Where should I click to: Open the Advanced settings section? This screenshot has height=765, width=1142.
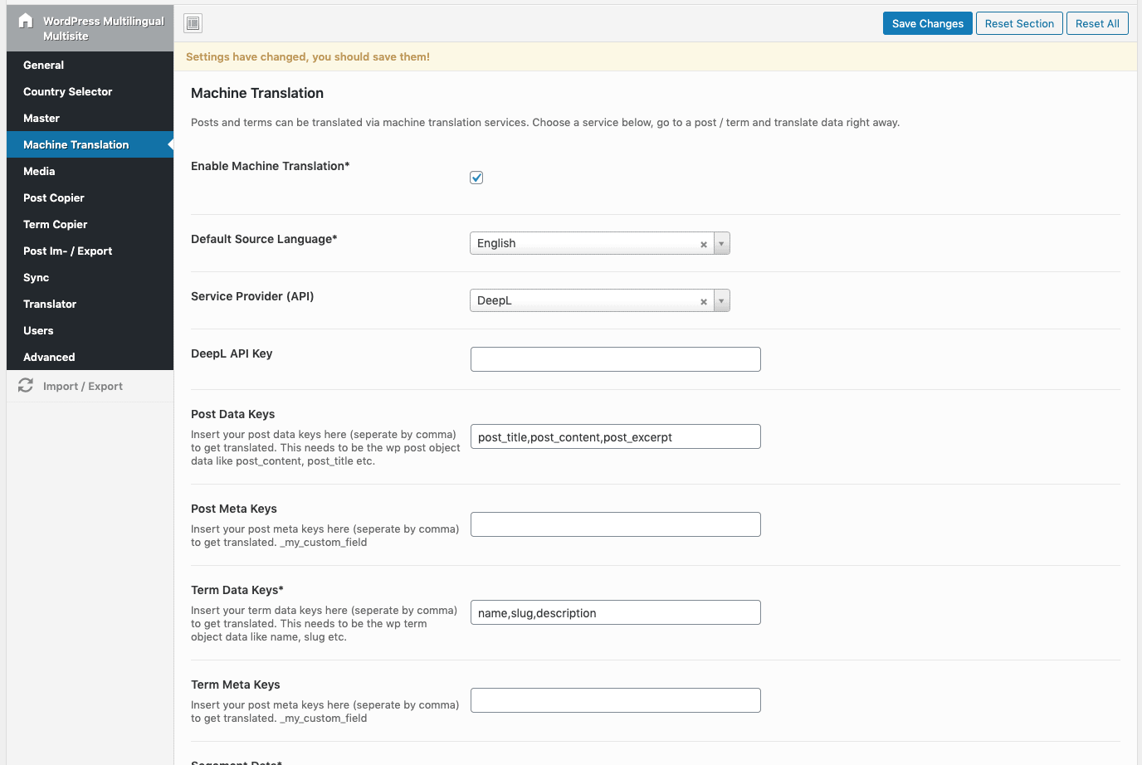(x=48, y=357)
